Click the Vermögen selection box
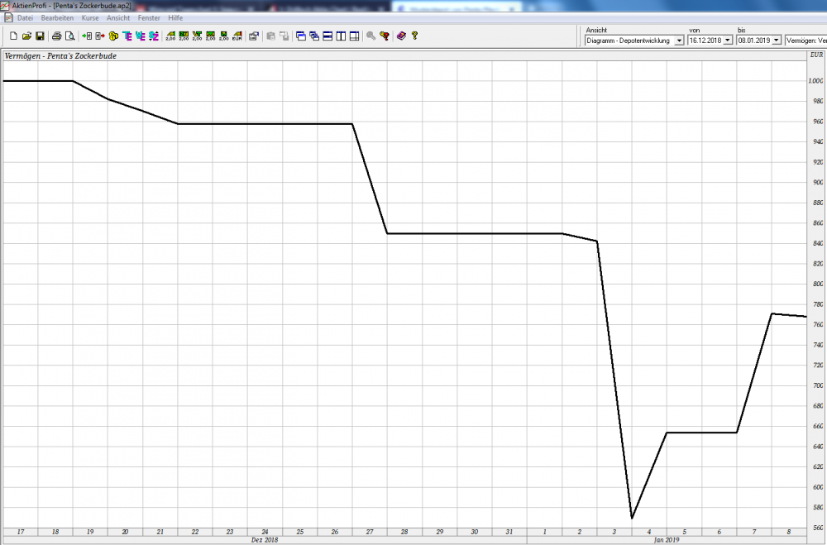 tap(805, 41)
